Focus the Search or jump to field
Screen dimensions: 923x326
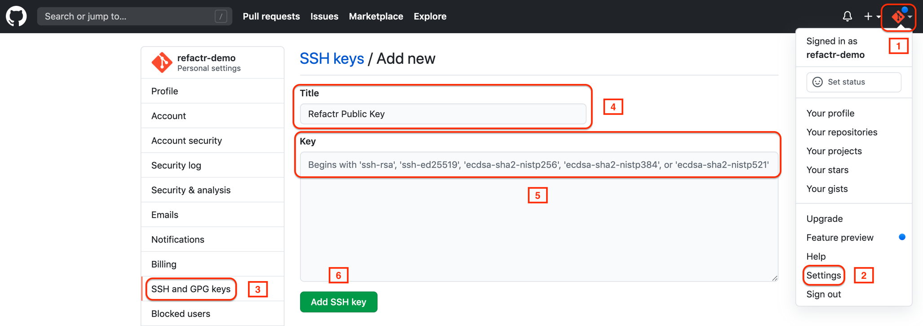pos(128,17)
